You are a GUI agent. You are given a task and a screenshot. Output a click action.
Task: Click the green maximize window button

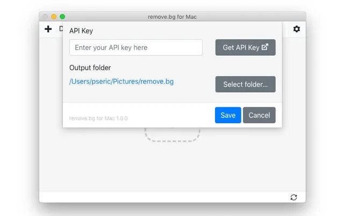[62, 17]
